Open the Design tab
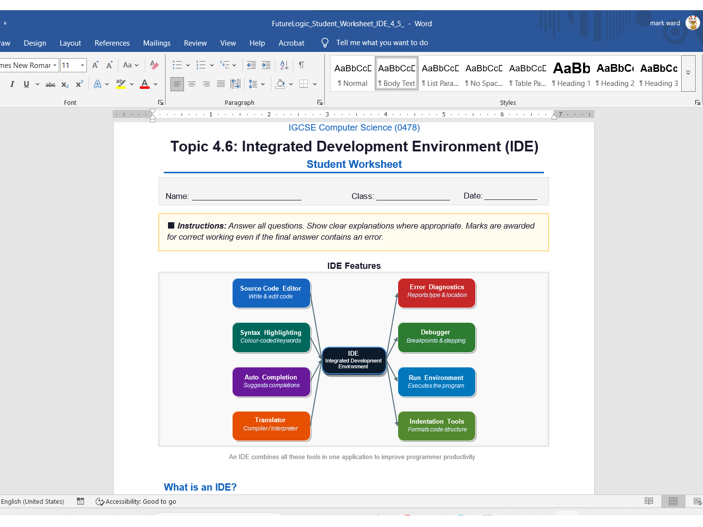The image size is (703, 527). pos(35,43)
